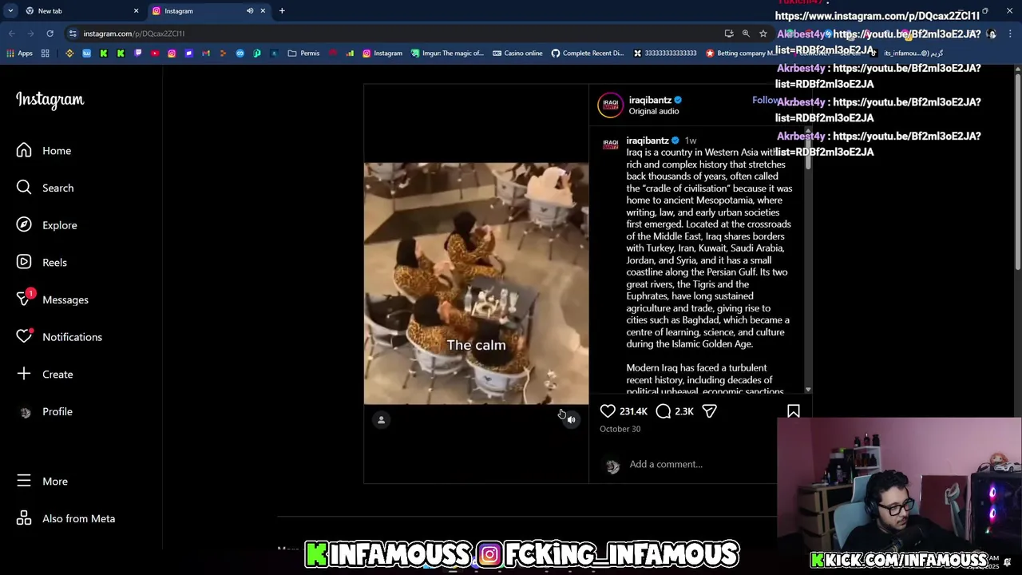Bookmark this page with the star
Image resolution: width=1022 pixels, height=575 pixels.
763,34
